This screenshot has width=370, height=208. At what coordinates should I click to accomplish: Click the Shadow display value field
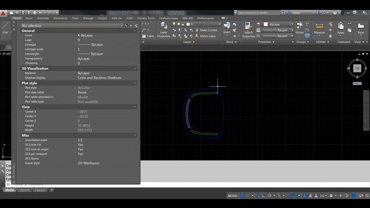pyautogui.click(x=99, y=78)
